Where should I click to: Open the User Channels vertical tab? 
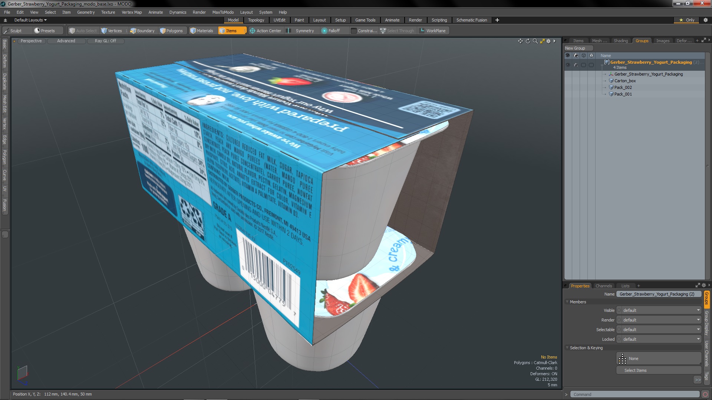[x=706, y=354]
